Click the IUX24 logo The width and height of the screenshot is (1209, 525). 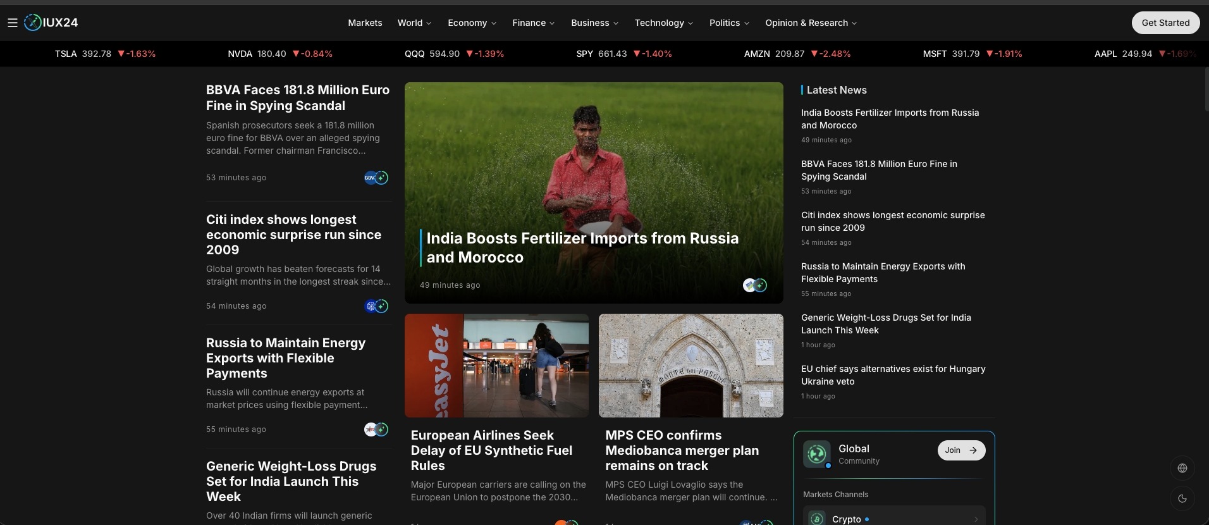point(51,23)
